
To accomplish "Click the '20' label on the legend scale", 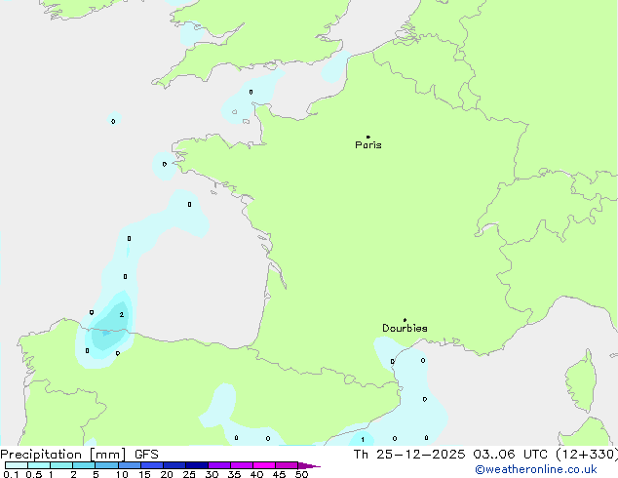I will 167,474.
